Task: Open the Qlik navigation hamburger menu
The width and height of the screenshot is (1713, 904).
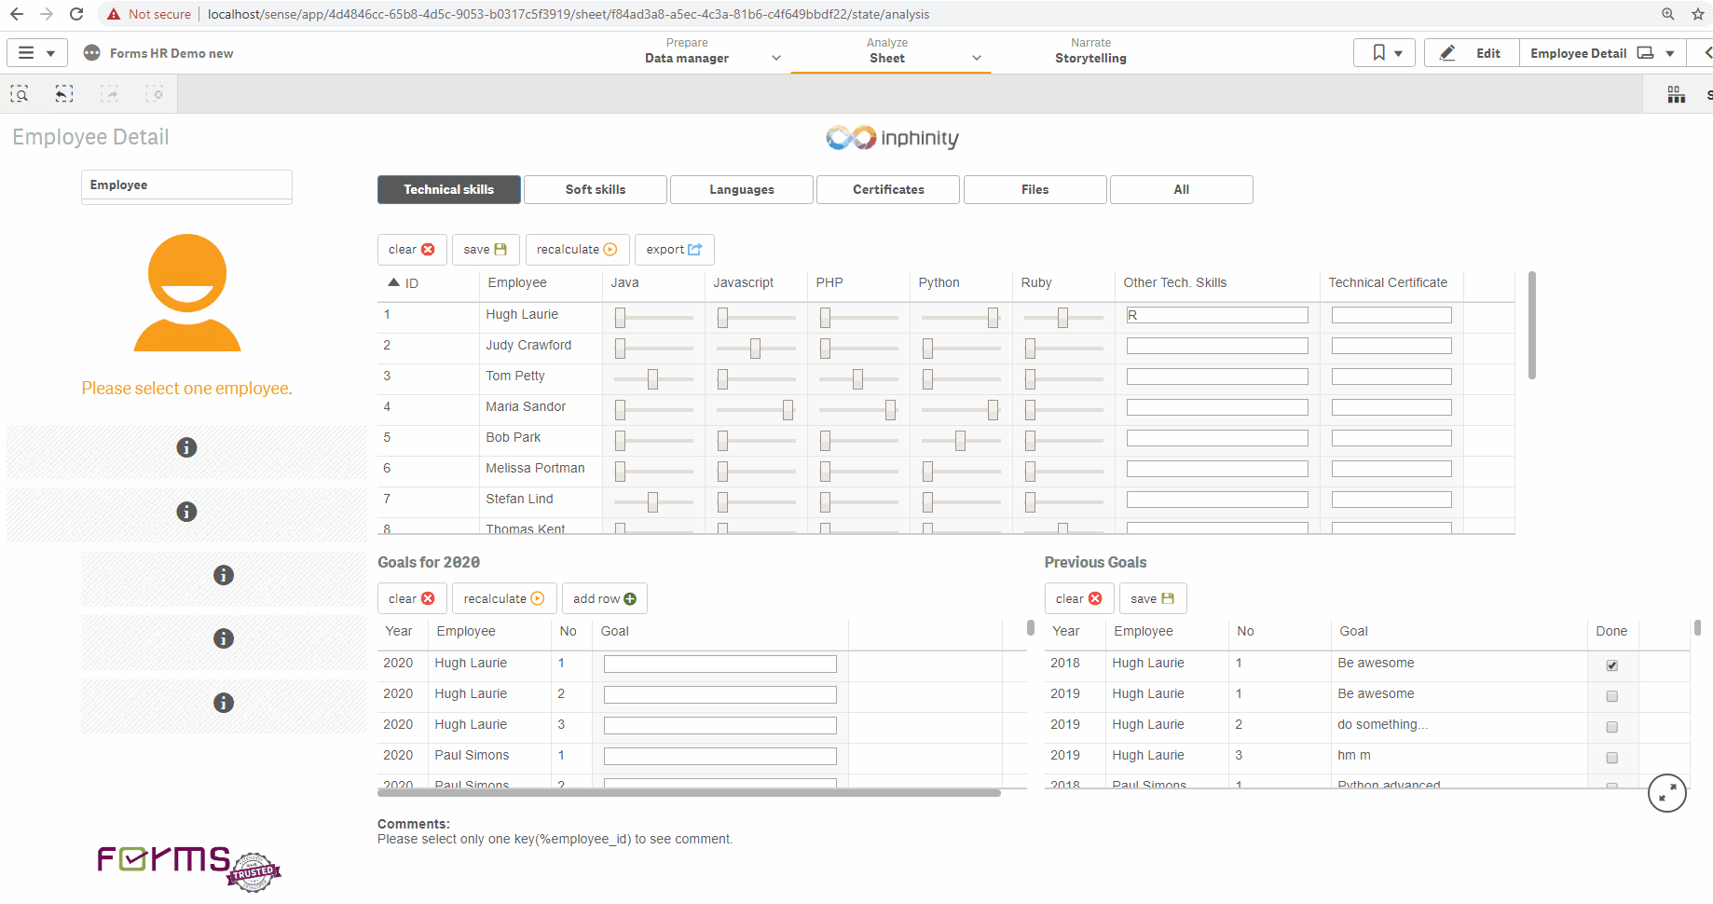Action: coord(37,53)
